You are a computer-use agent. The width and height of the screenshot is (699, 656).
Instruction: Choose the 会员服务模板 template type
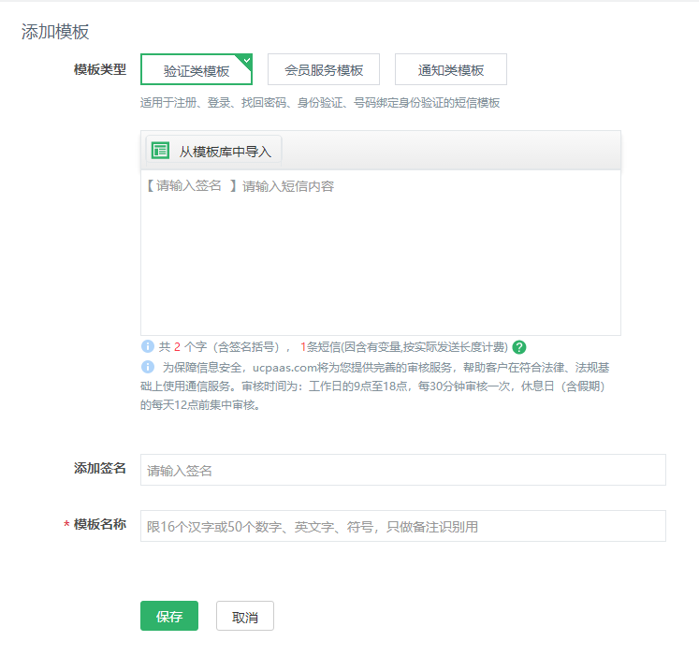pyautogui.click(x=324, y=69)
